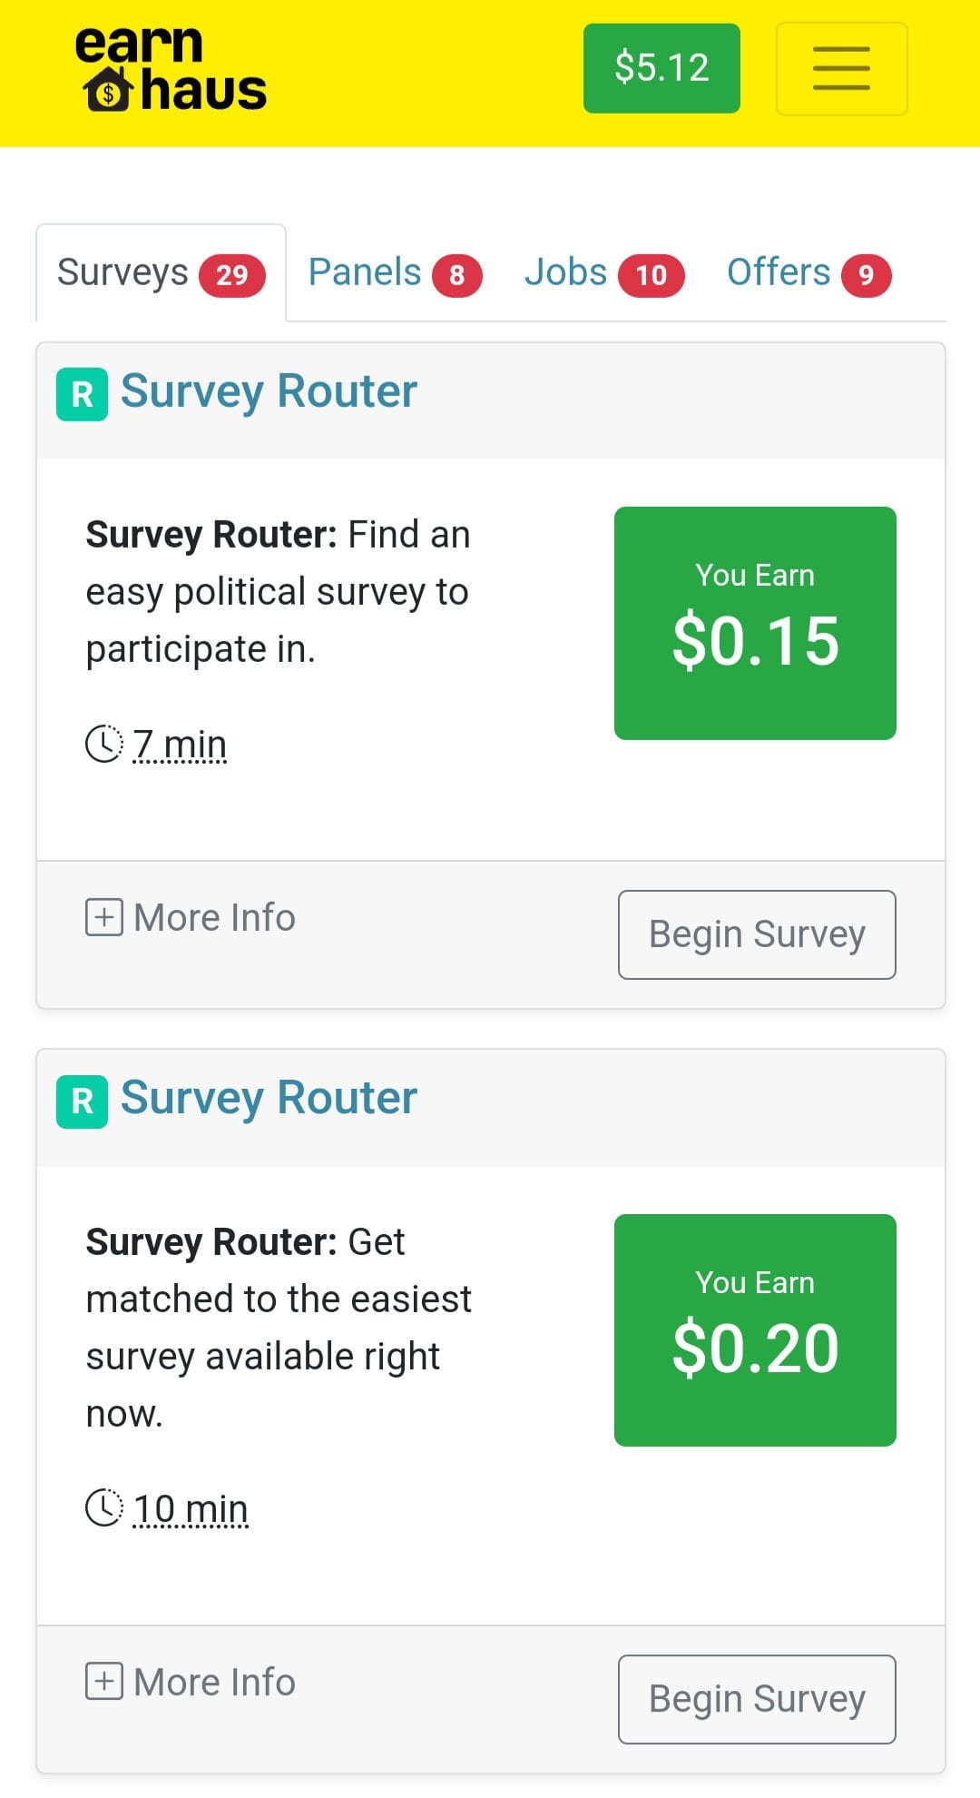This screenshot has width=980, height=1798.
Task: Click the You Earn $0.15 box
Action: 755,623
